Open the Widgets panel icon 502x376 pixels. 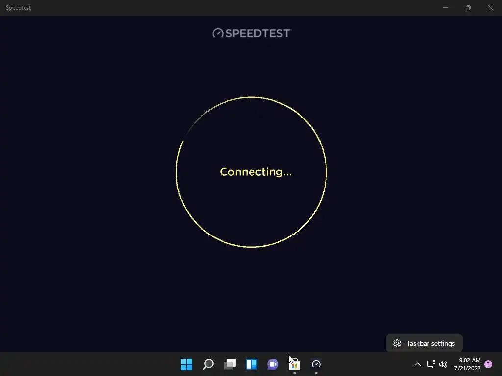tap(251, 364)
